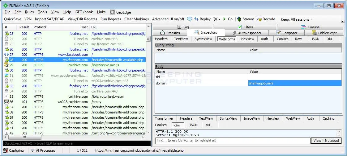Viewport: 347px width, 156px height.
Task: Click the Remove X icon in toolbar
Action: (215, 19)
